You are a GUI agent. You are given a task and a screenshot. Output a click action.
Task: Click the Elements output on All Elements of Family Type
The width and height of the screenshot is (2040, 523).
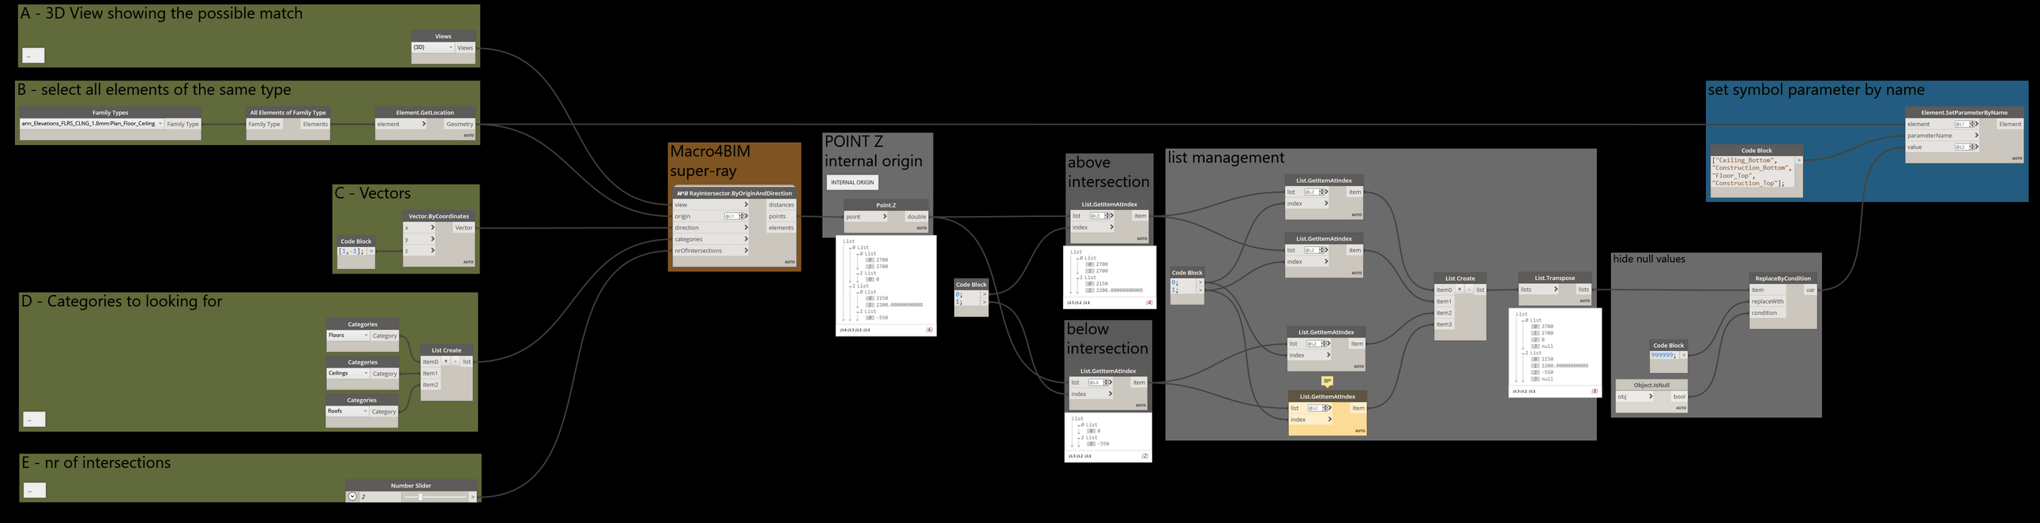click(314, 124)
